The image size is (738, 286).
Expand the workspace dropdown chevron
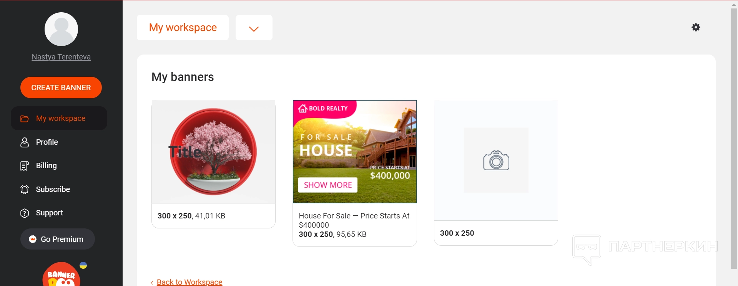254,28
